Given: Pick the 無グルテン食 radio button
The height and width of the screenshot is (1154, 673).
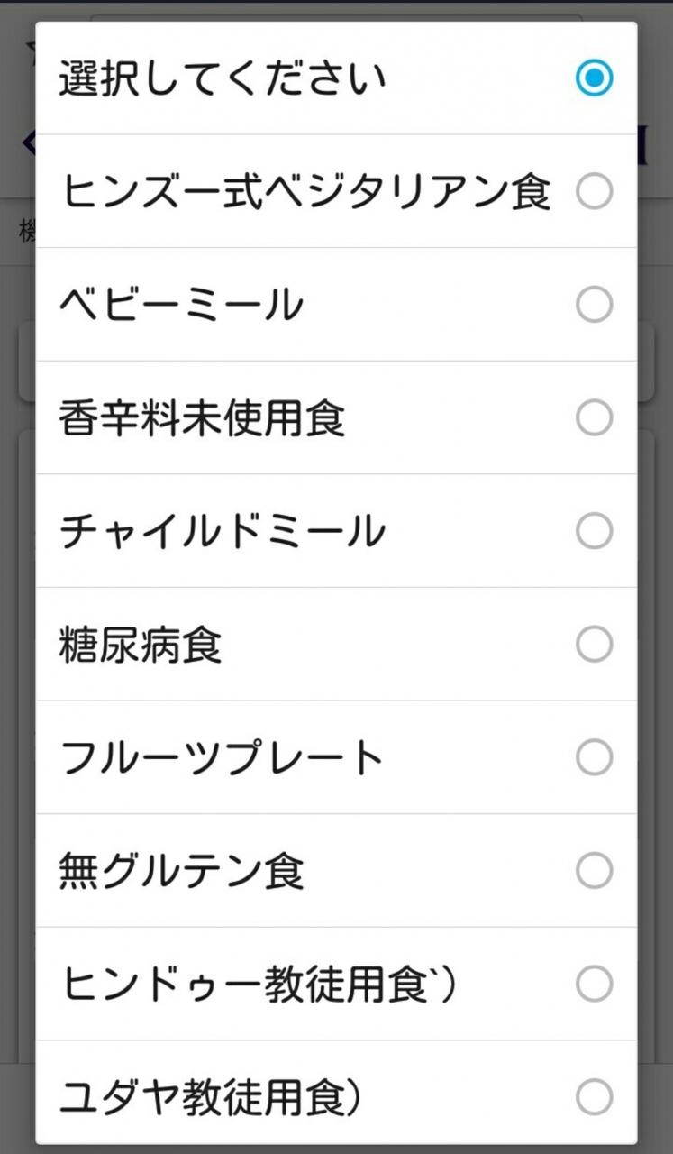Looking at the screenshot, I should pos(594,871).
